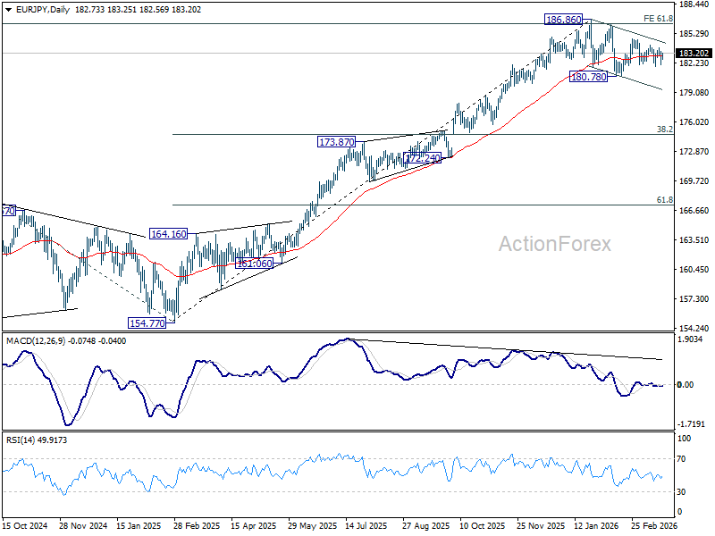Select the 164.160 price label
The height and width of the screenshot is (536, 715).
tap(168, 234)
